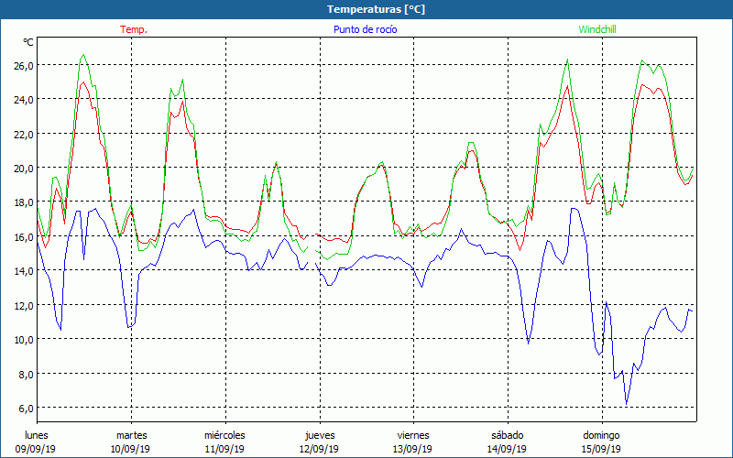Viewport: 733px width, 458px height.
Task: Click the 'lunes' day label
Action: pos(37,435)
